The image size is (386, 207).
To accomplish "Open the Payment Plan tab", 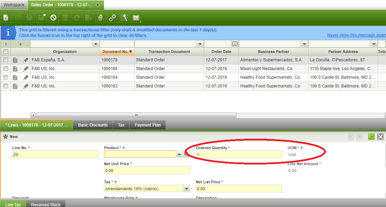I will pyautogui.click(x=147, y=125).
